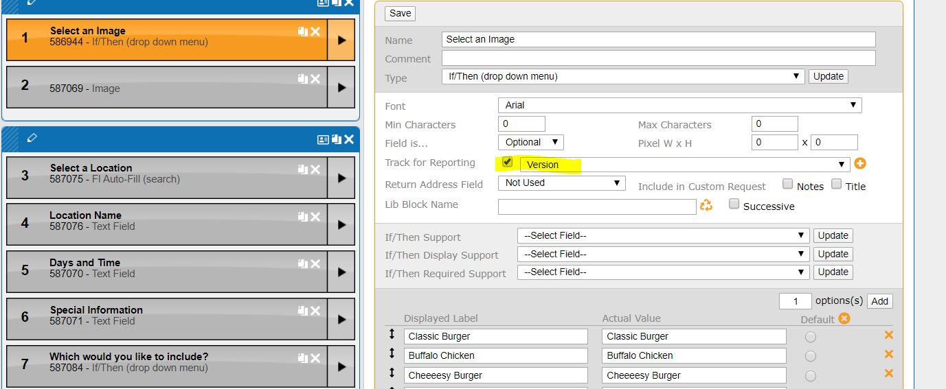Set Classic Burger as the default radio option
This screenshot has width=946, height=389.
[x=811, y=337]
